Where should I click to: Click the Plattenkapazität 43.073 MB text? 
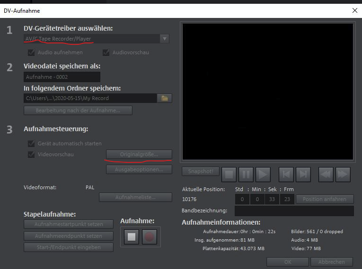(x=233, y=249)
